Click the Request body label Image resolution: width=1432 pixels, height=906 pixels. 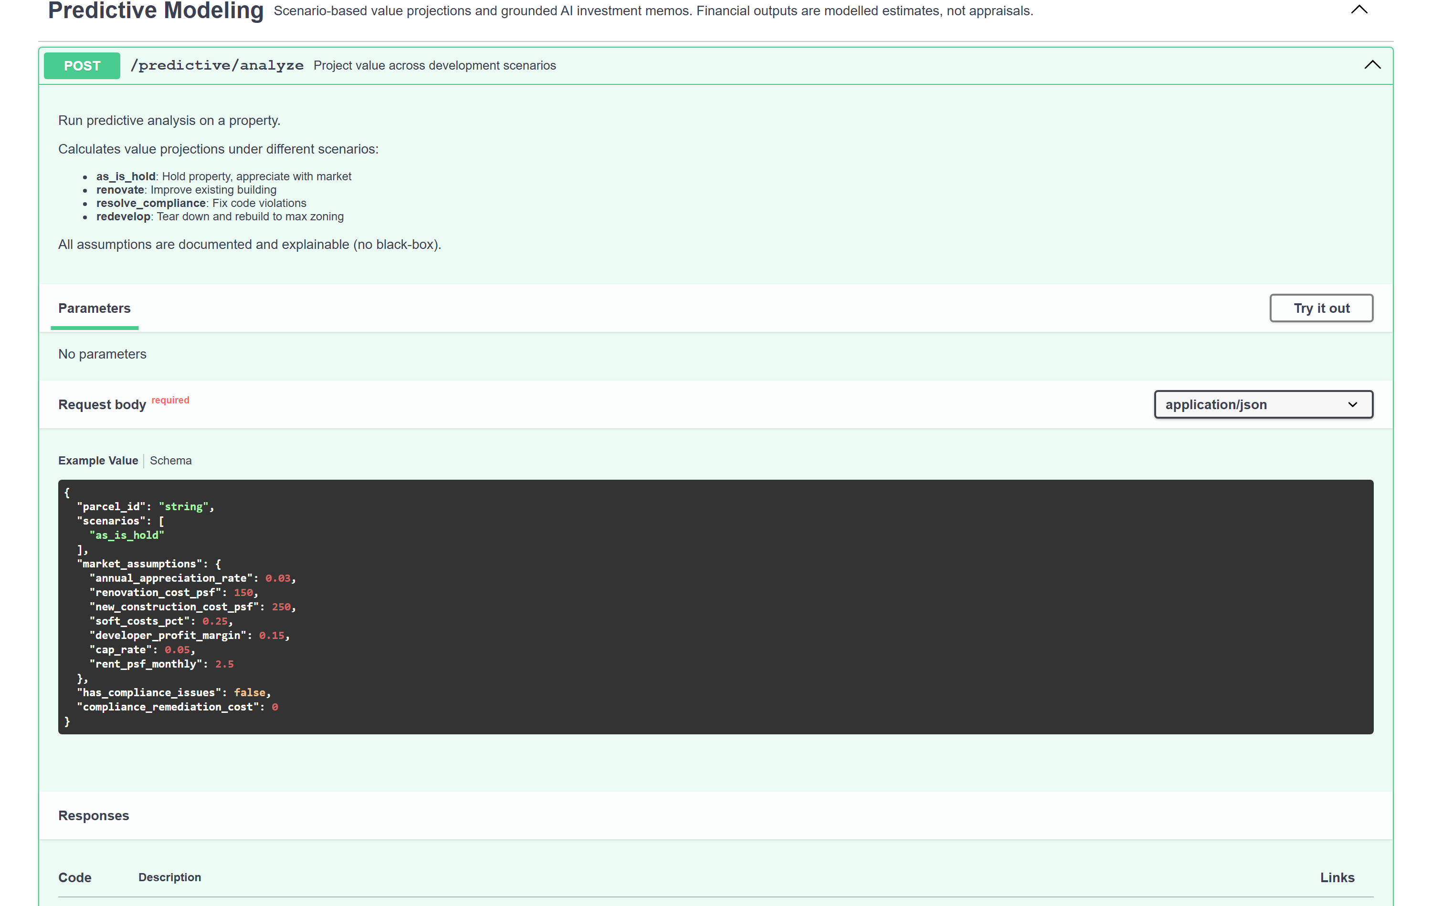102,404
